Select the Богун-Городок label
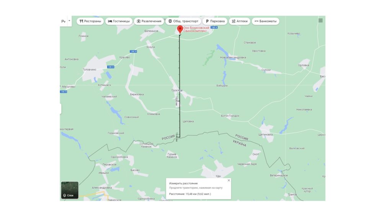The height and width of the screenshot is (220, 392). point(230,116)
